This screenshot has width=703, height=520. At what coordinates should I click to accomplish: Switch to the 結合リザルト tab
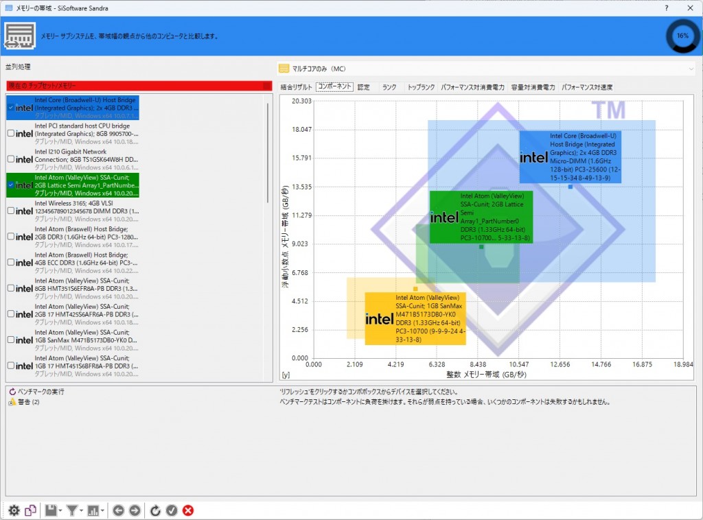(x=296, y=87)
